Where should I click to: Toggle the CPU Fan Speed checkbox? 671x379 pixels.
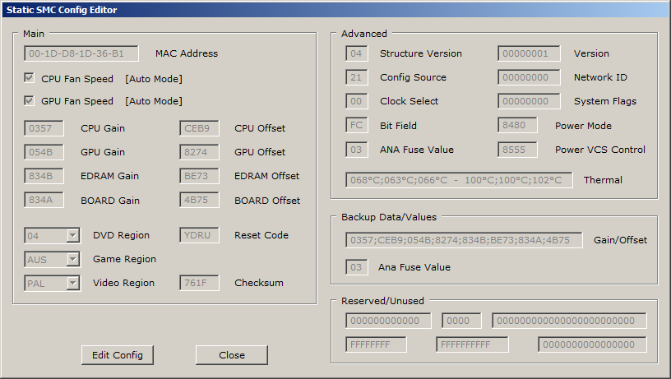[29, 78]
